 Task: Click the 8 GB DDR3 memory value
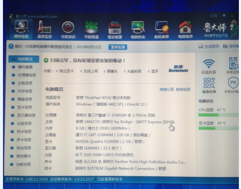[x=103, y=128]
